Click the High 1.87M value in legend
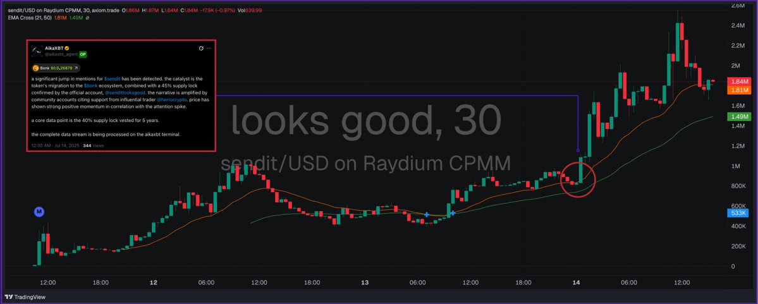The width and height of the screenshot is (758, 304). tap(151, 10)
